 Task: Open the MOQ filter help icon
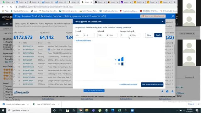click(103, 31)
